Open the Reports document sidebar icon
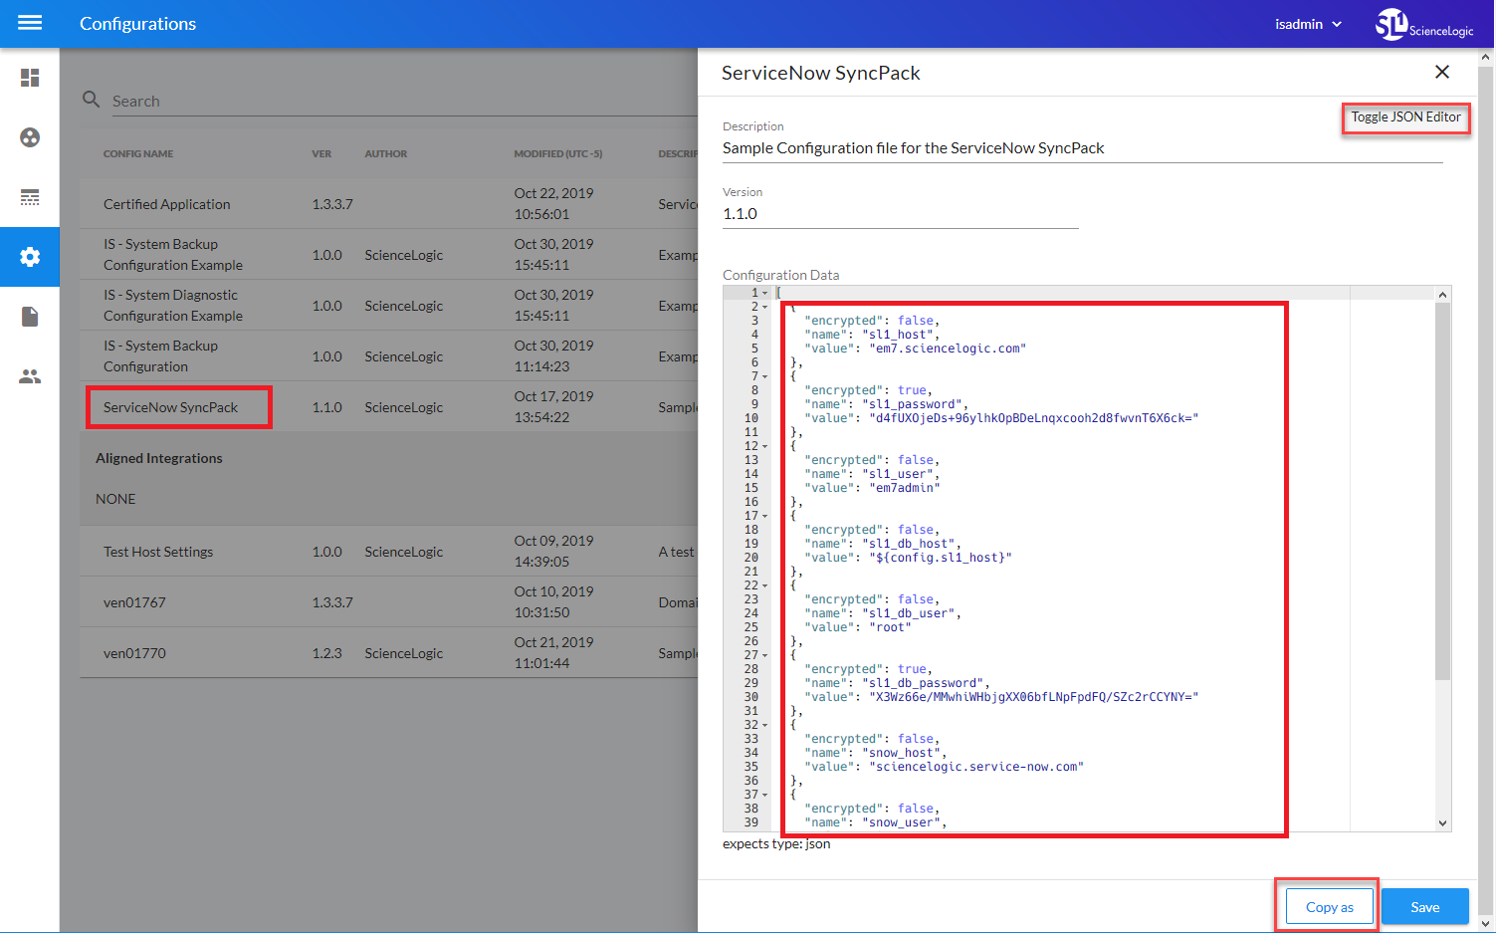 30,317
